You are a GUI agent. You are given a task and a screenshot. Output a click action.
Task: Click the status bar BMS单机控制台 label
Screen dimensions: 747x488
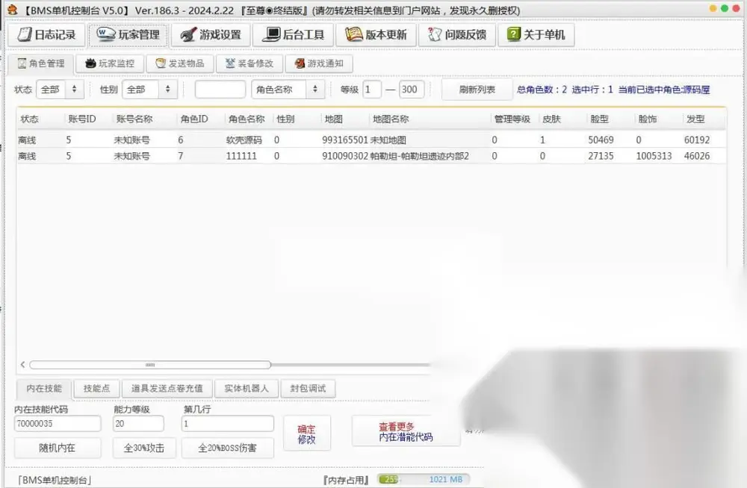pyautogui.click(x=55, y=480)
